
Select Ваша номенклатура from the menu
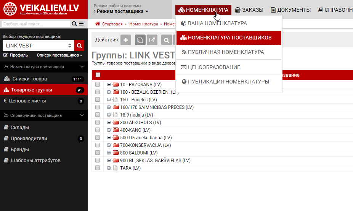217,23
